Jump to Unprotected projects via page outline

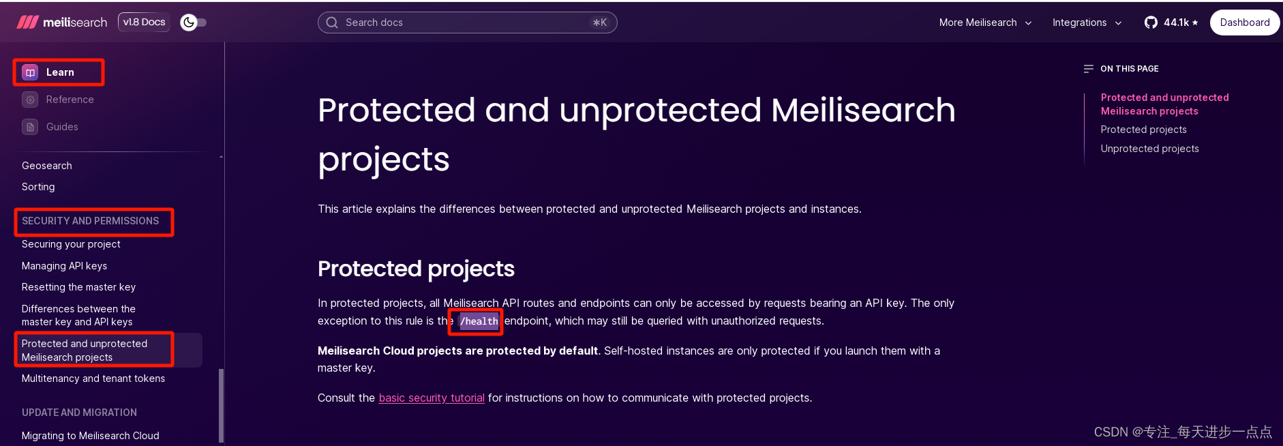tap(1149, 148)
